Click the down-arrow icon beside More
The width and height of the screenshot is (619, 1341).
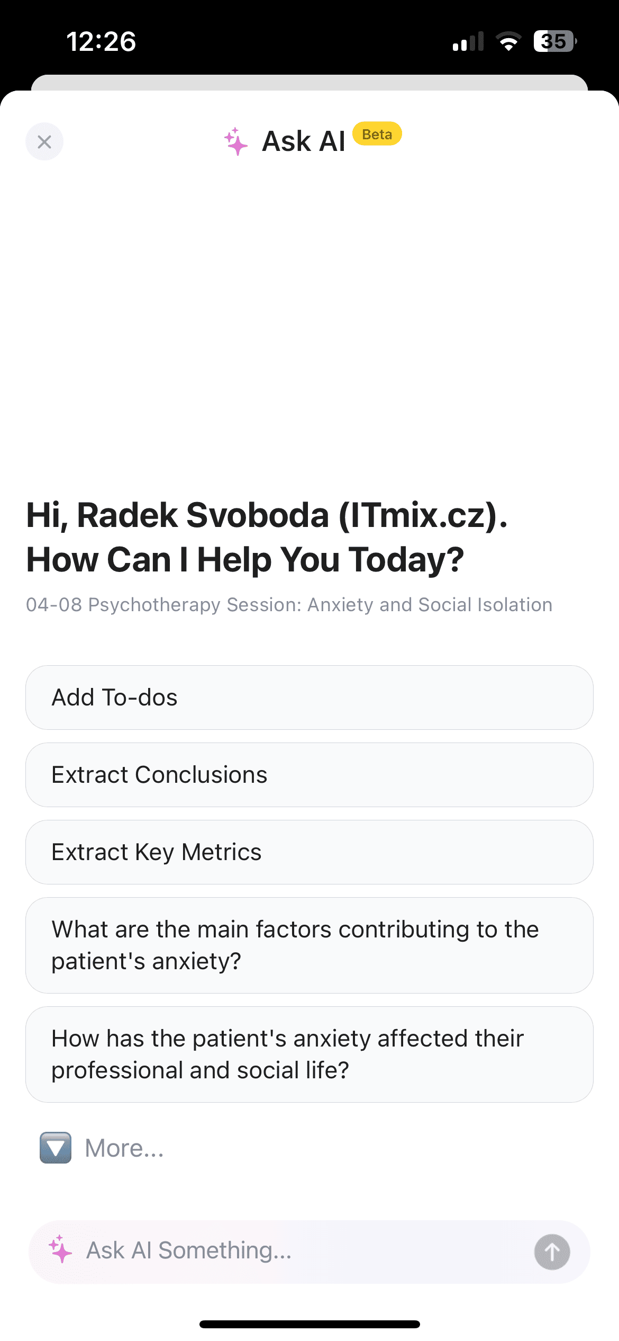coord(56,1148)
